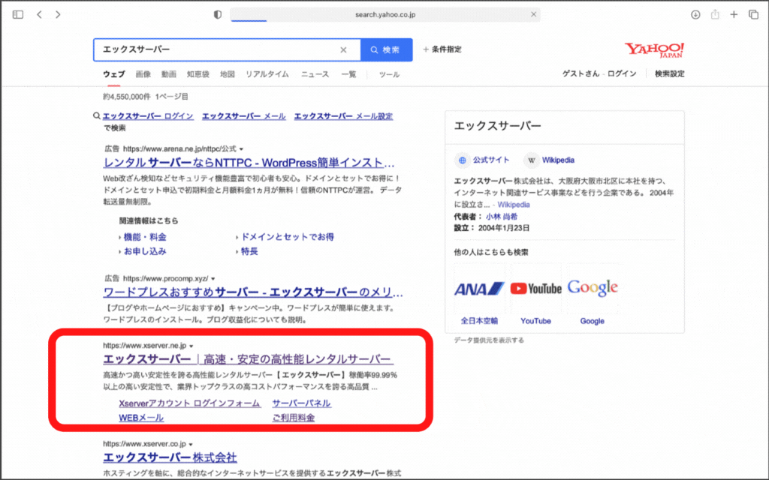Image resolution: width=769 pixels, height=480 pixels.
Task: Switch to the 動画 tab
Action: (x=169, y=74)
